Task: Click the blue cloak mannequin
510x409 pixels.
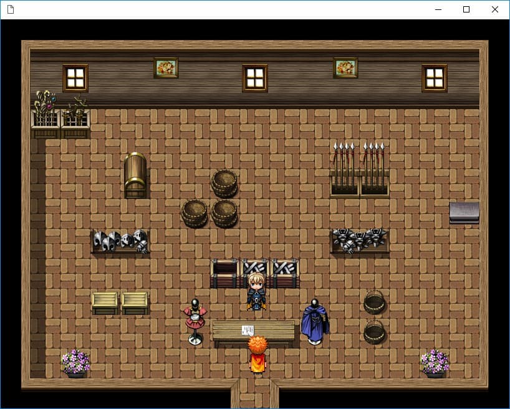Action: pyautogui.click(x=314, y=322)
